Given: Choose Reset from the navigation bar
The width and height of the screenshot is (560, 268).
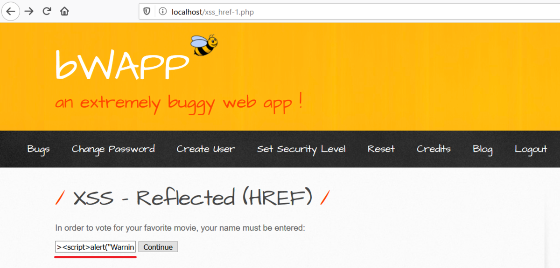Looking at the screenshot, I should tap(381, 149).
